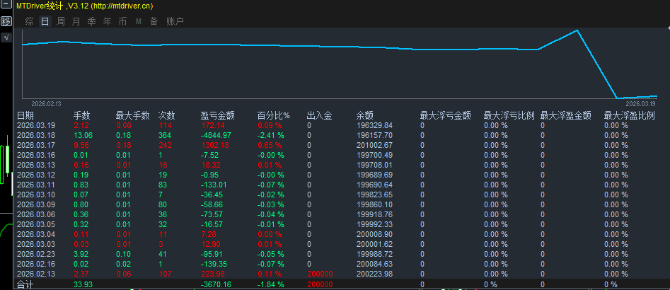Click the 余额 column header
The image size is (670, 290).
click(364, 115)
